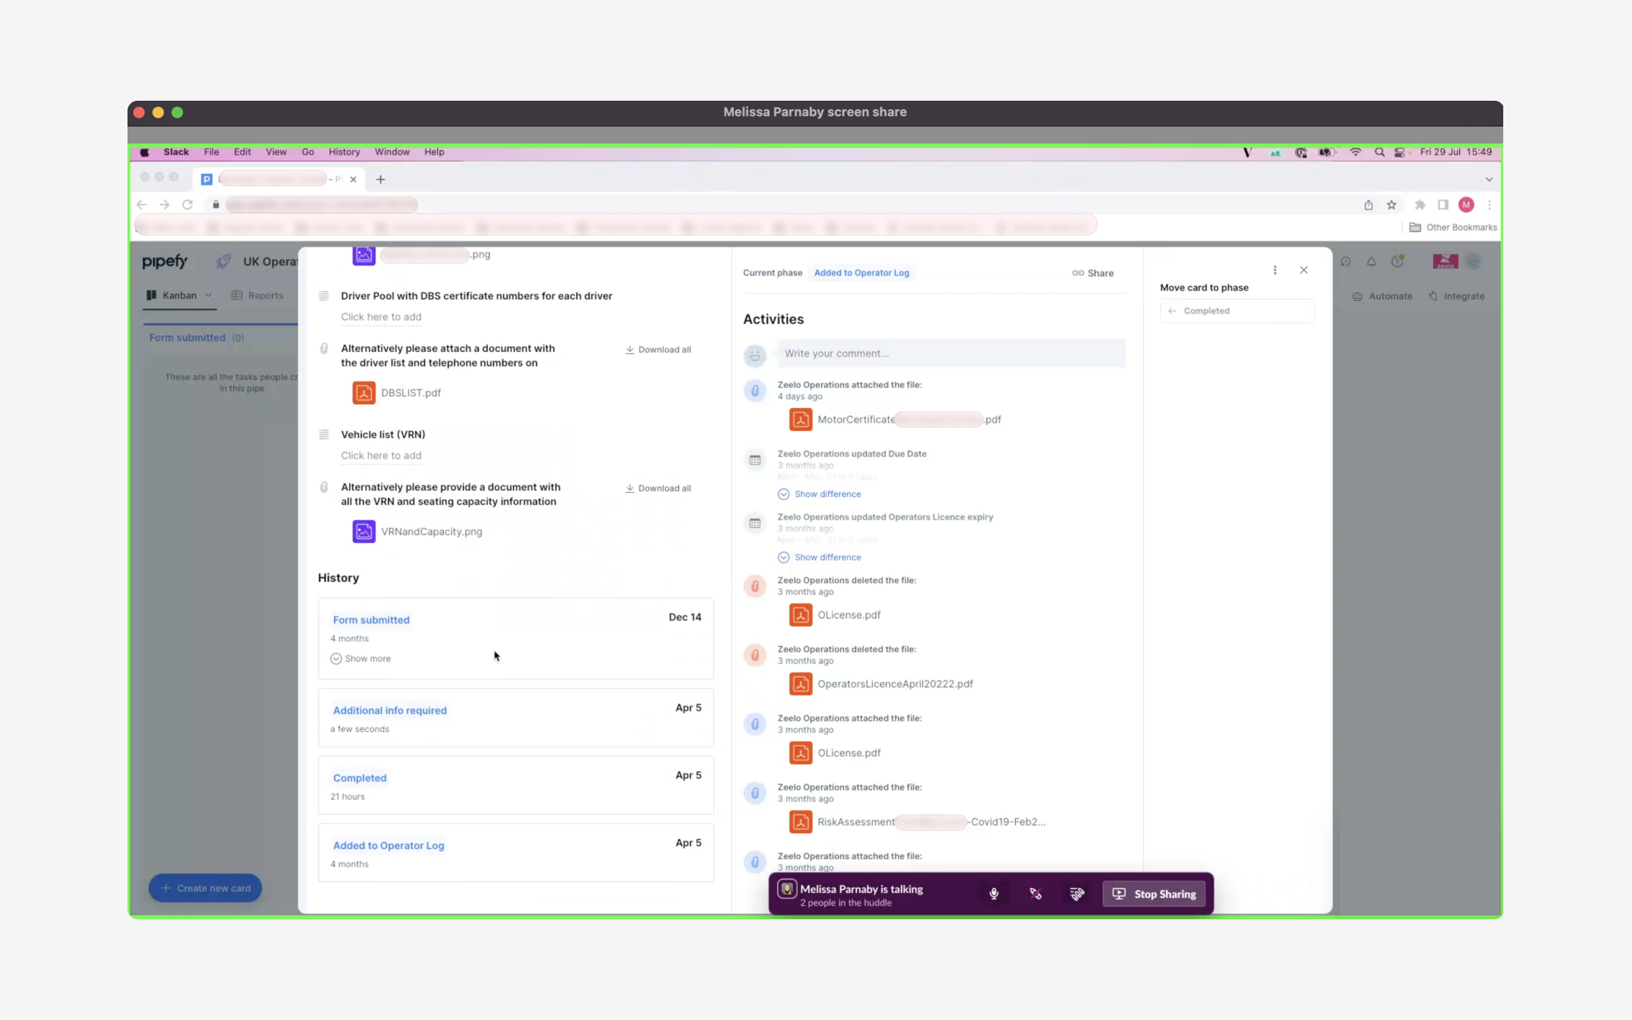The width and height of the screenshot is (1632, 1020).
Task: Open Control Center in menu bar
Action: 1400,152
